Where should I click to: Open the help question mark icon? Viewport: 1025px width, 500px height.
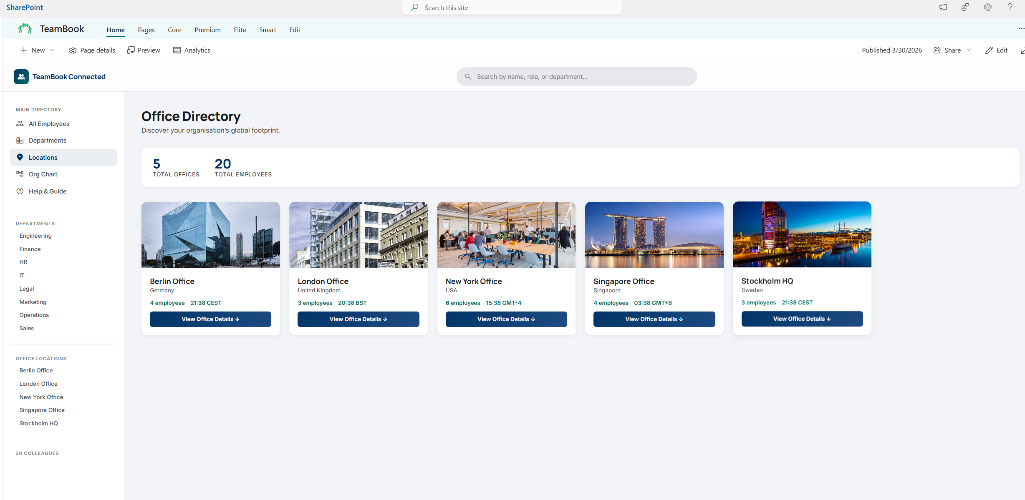click(x=1010, y=7)
